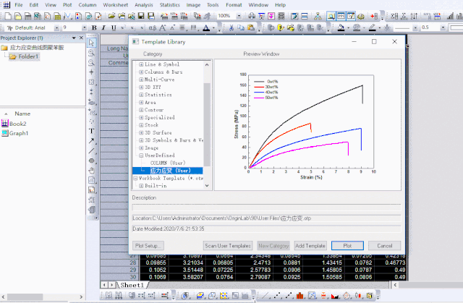This screenshot has height=303, width=463.
Task: Click the line plot icon in bottom toolbar
Action: pyautogui.click(x=266, y=295)
